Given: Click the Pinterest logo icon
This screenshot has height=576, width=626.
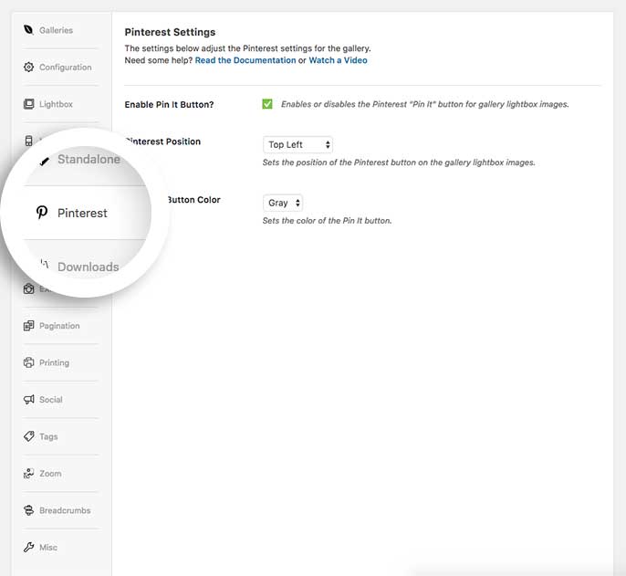Looking at the screenshot, I should click(x=42, y=213).
